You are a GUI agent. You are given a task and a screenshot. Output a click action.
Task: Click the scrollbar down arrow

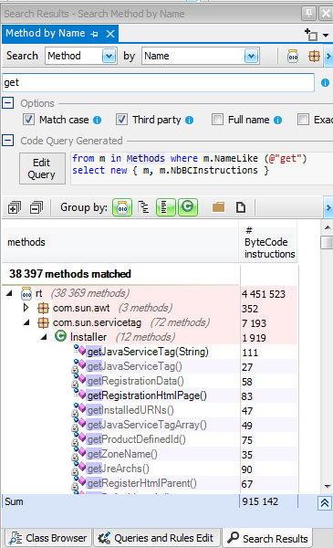click(328, 486)
